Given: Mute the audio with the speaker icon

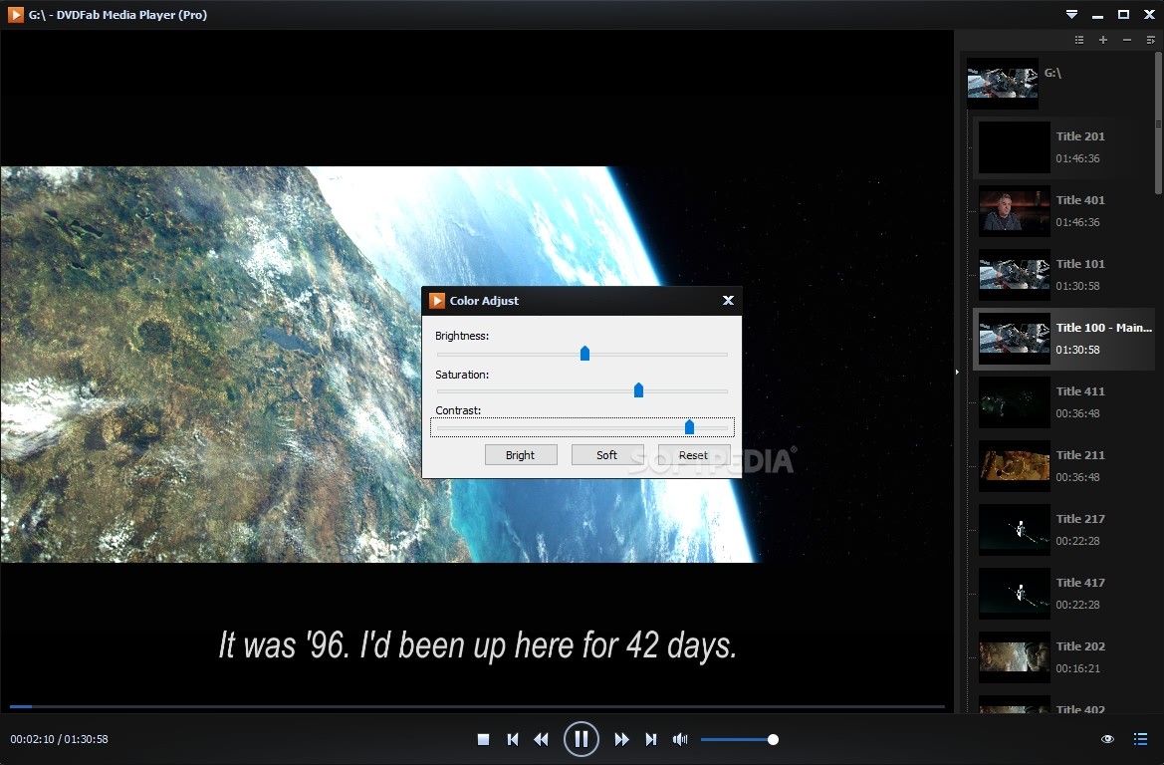Looking at the screenshot, I should tap(680, 739).
